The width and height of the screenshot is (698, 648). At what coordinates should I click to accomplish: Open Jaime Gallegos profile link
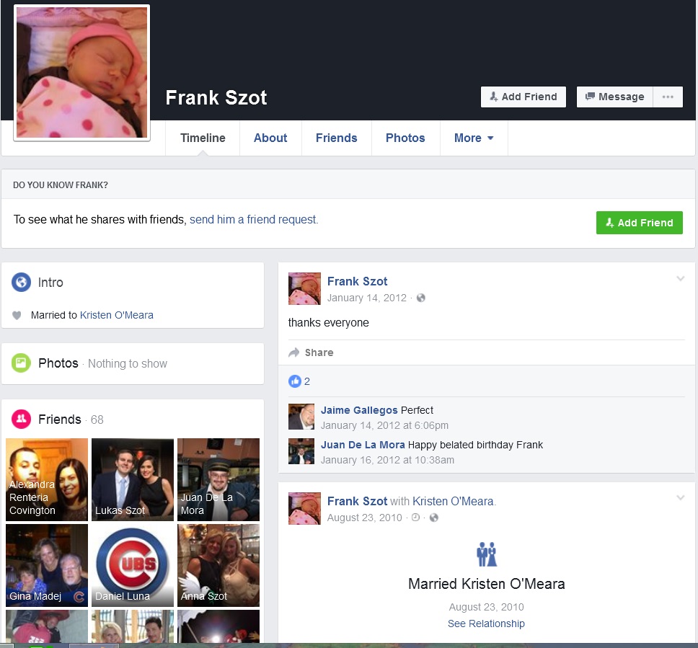tap(359, 410)
